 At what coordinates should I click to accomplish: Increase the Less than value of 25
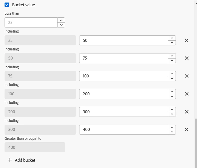click(x=61, y=20)
